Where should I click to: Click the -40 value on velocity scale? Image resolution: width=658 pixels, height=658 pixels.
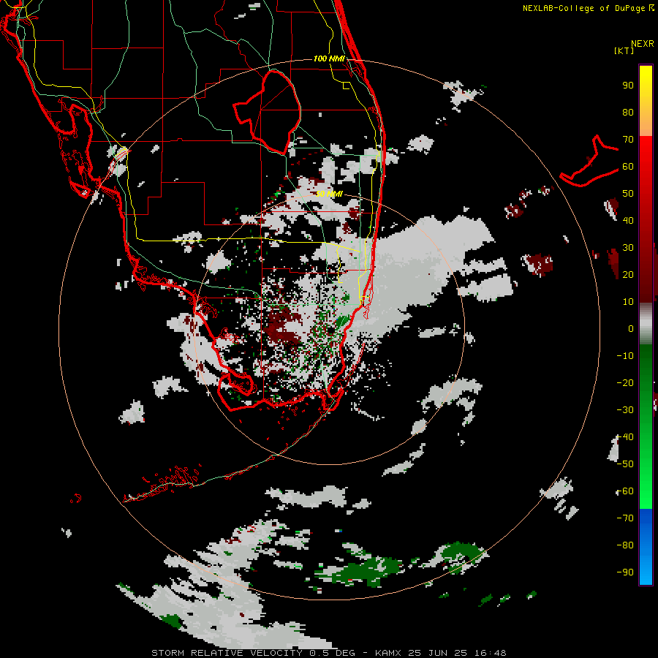(x=625, y=437)
